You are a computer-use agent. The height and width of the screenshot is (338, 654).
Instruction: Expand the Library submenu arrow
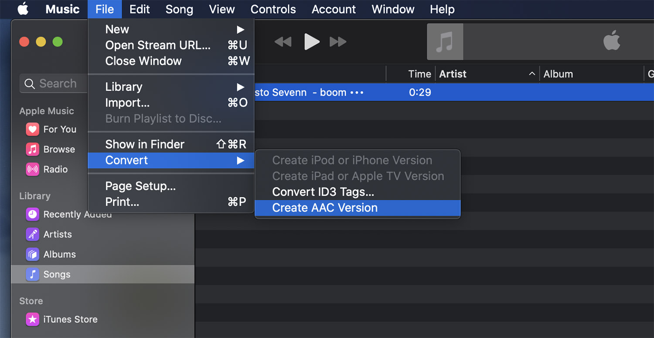tap(241, 87)
